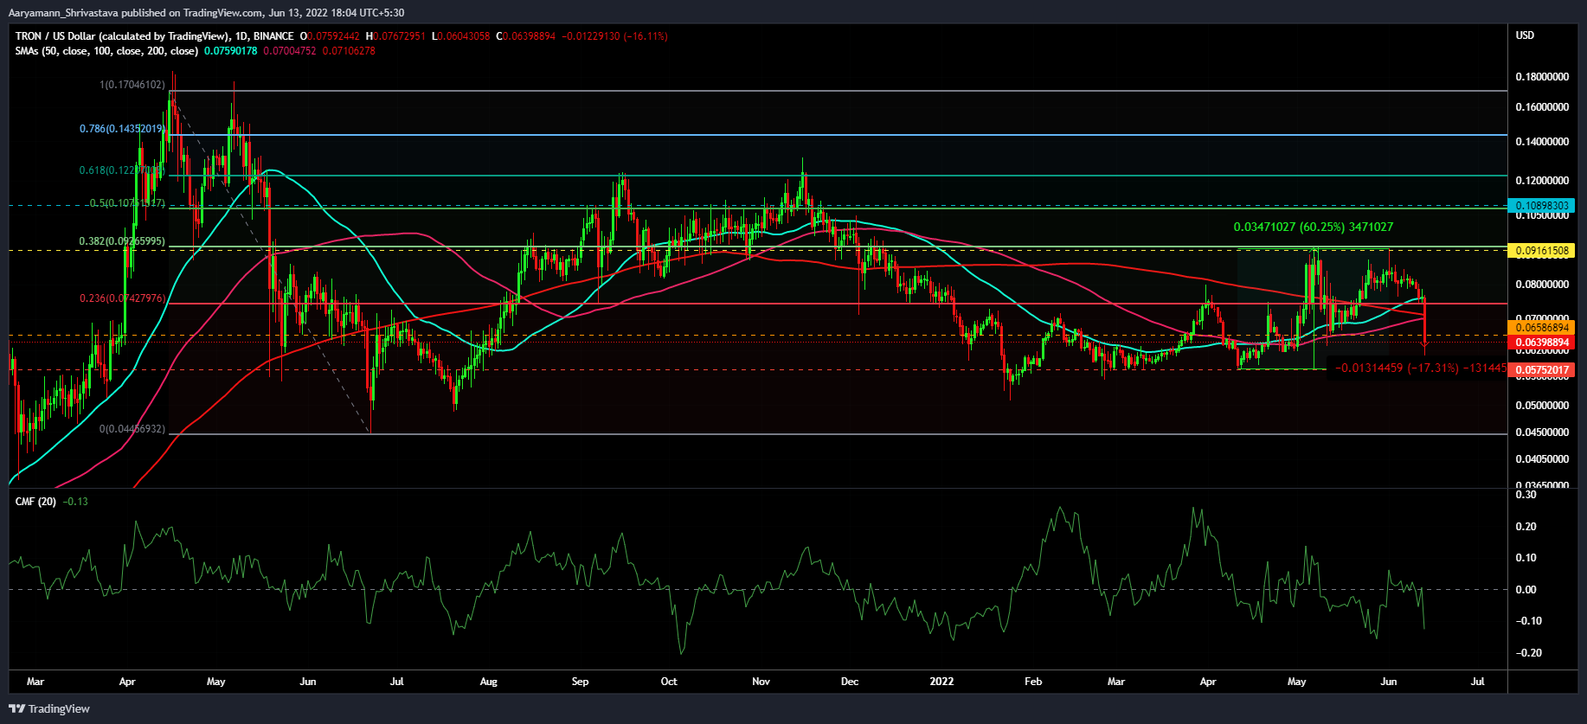Click the open price value 0.07592442
Image resolution: width=1587 pixels, height=724 pixels.
[333, 36]
